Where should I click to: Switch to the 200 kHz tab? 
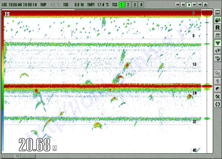[x=8, y=156]
